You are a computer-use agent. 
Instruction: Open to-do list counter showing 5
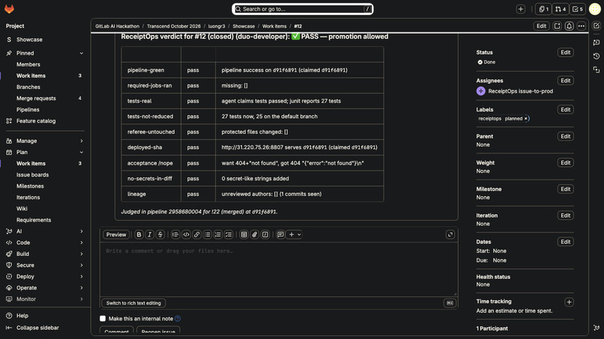tap(578, 9)
